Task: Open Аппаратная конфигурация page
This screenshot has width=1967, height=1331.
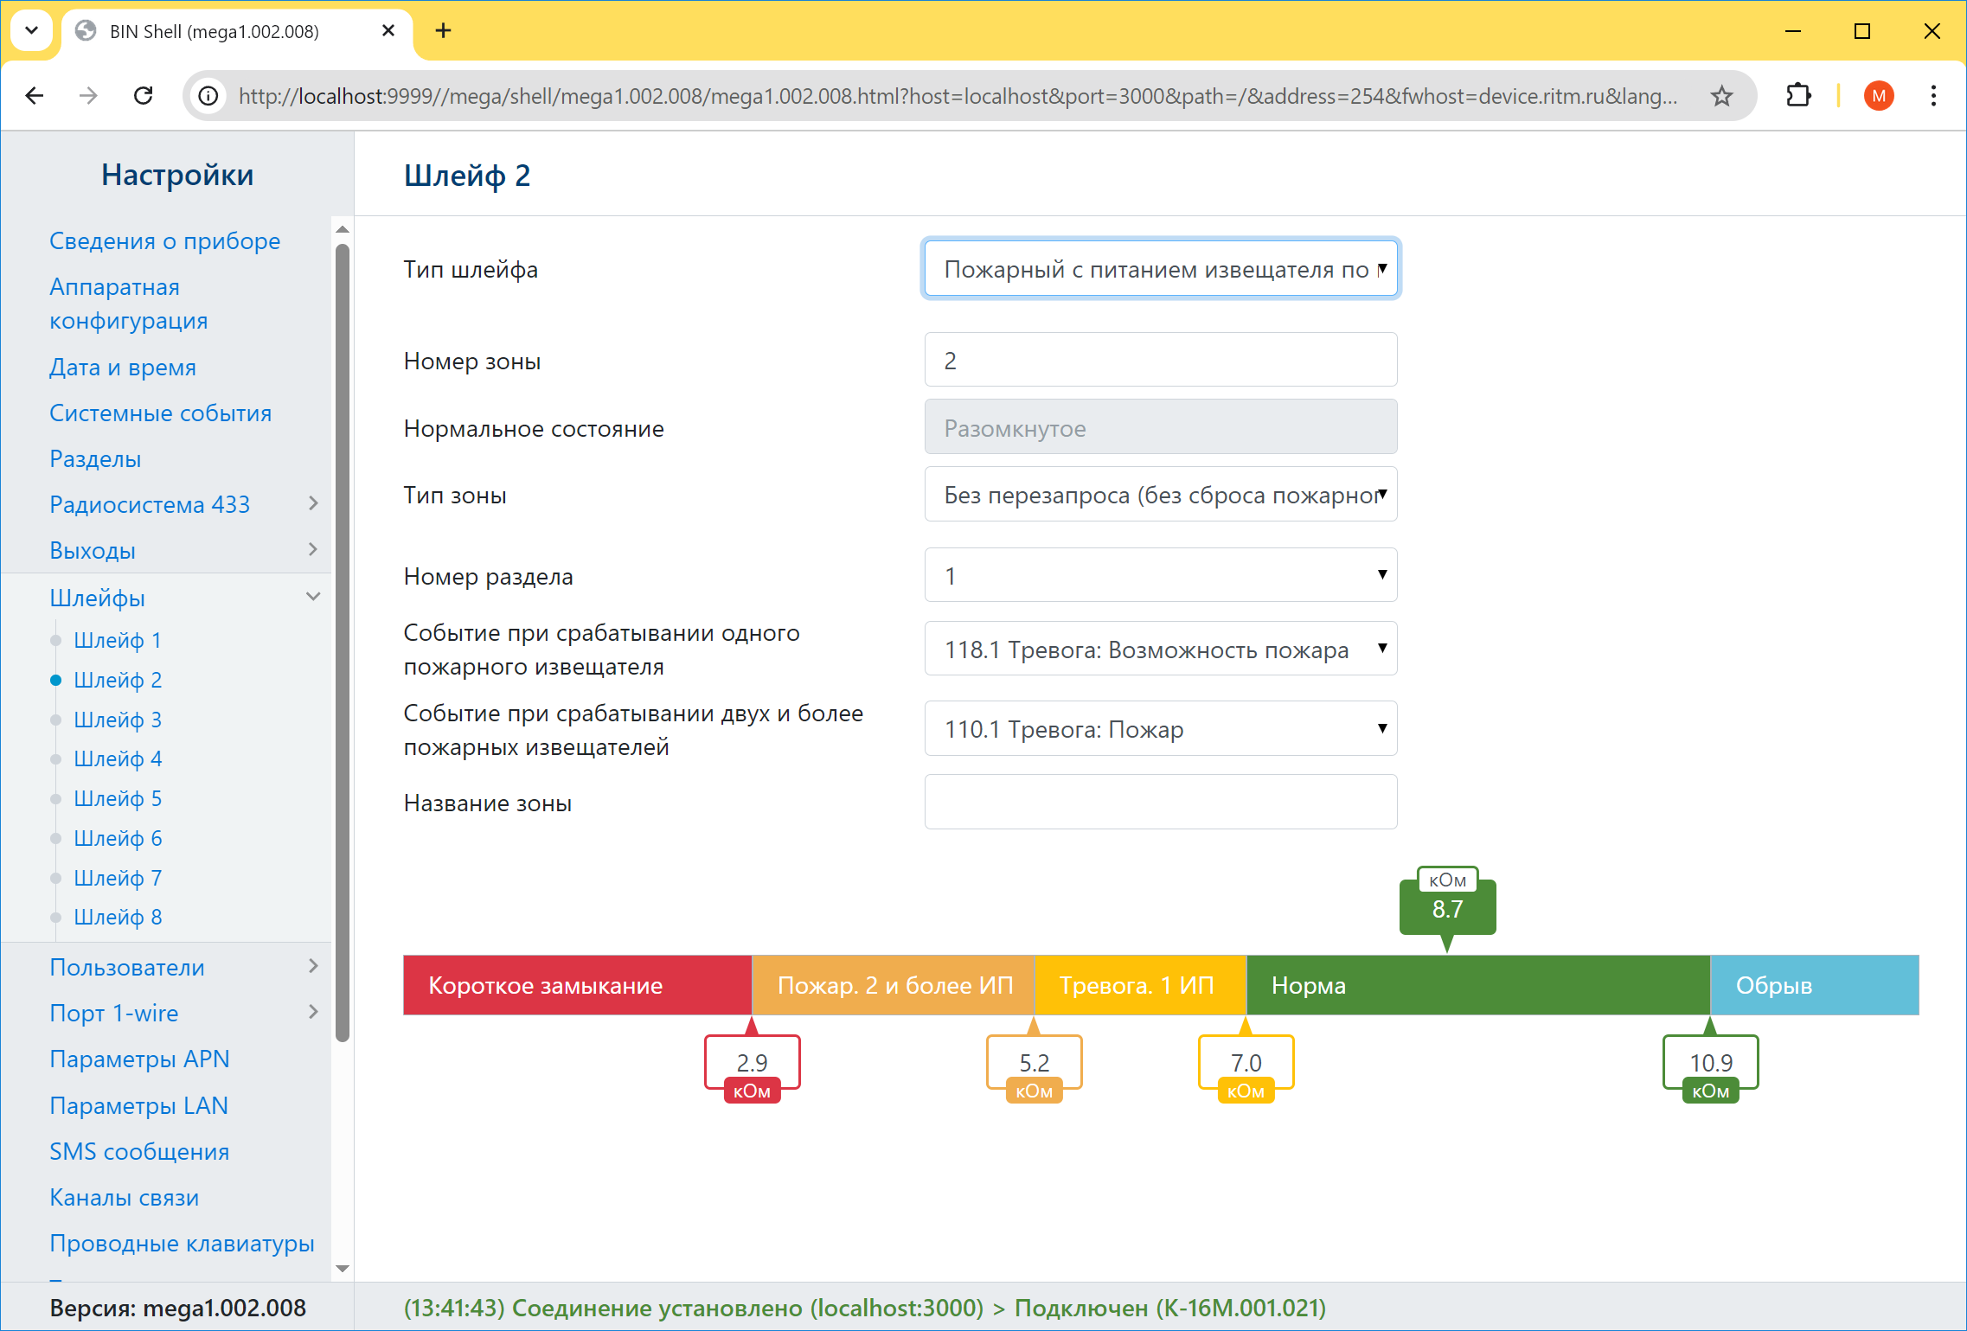Action: pos(129,304)
